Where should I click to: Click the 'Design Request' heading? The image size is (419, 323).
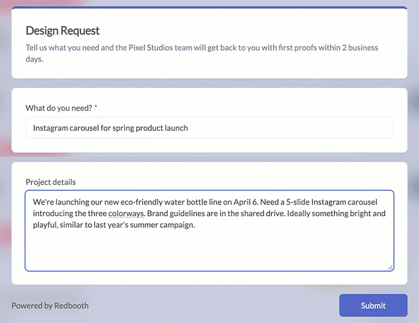[x=63, y=30]
